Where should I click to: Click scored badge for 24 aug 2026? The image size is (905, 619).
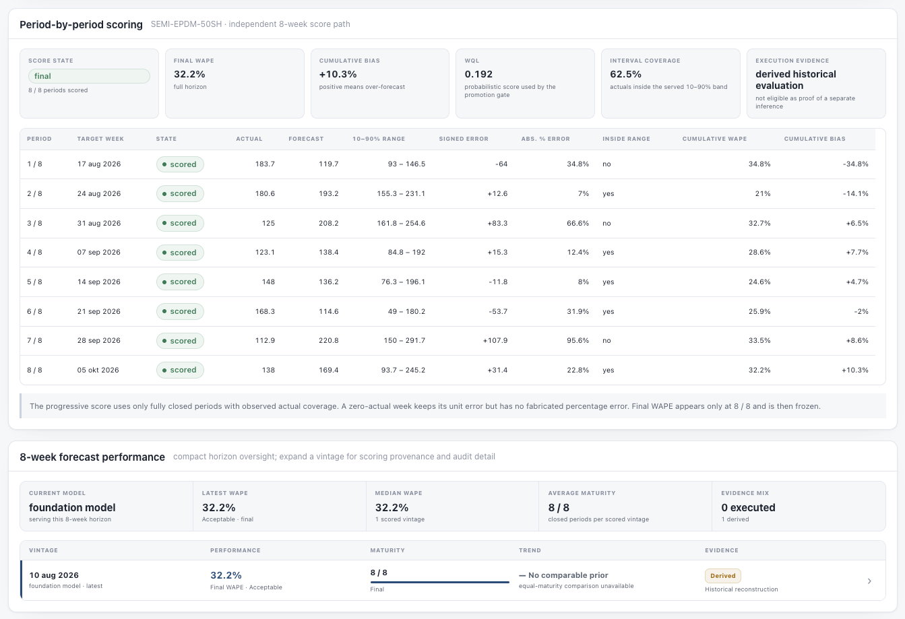coord(180,193)
